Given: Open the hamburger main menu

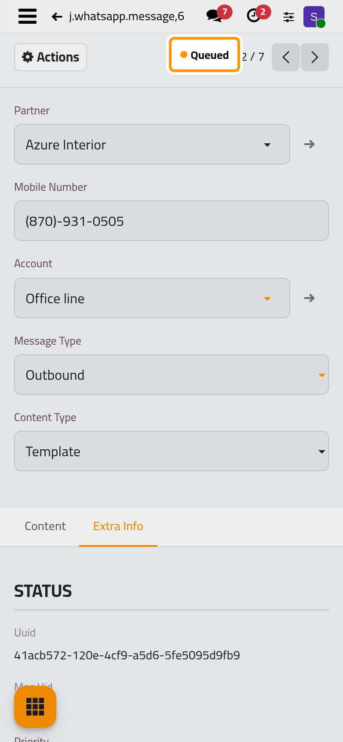Looking at the screenshot, I should (27, 17).
